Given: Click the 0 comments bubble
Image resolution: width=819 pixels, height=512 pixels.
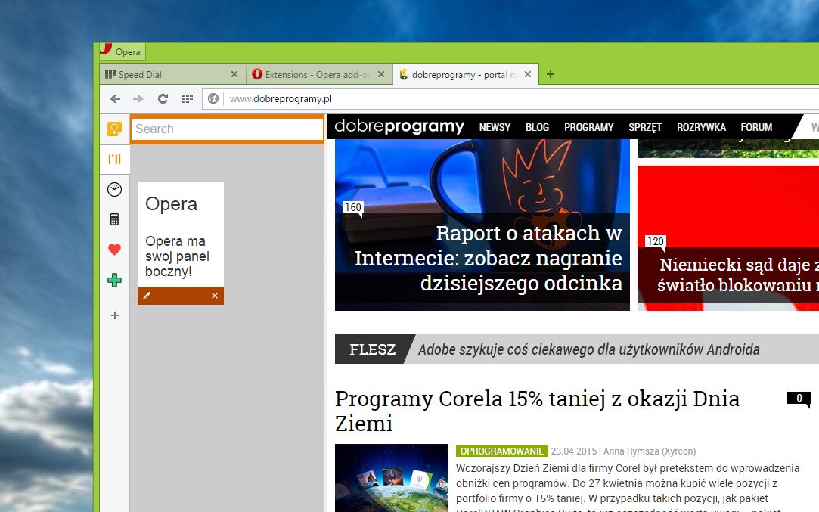Looking at the screenshot, I should 799,398.
